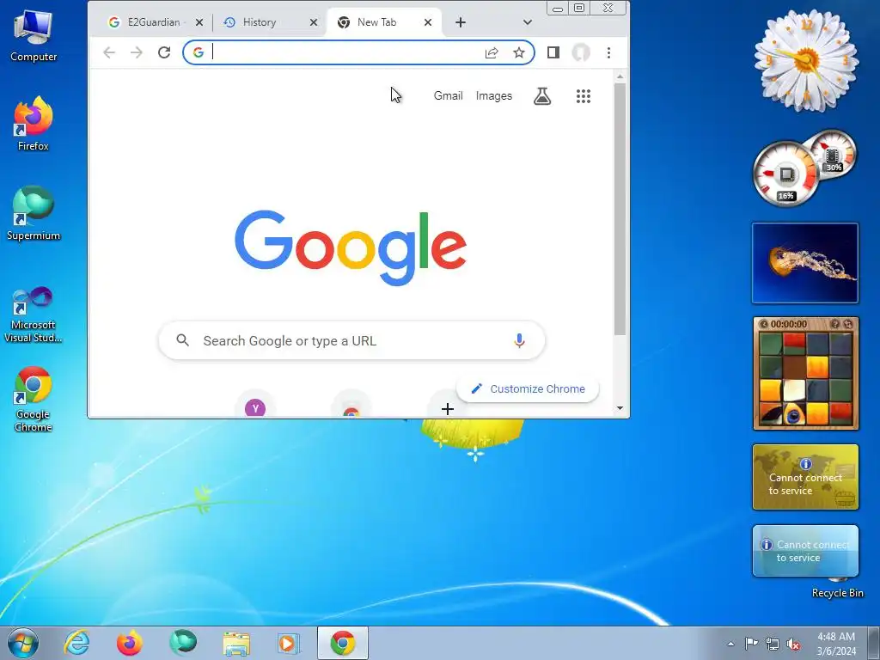Viewport: 880px width, 660px height.
Task: Close the History tab
Action: (314, 22)
